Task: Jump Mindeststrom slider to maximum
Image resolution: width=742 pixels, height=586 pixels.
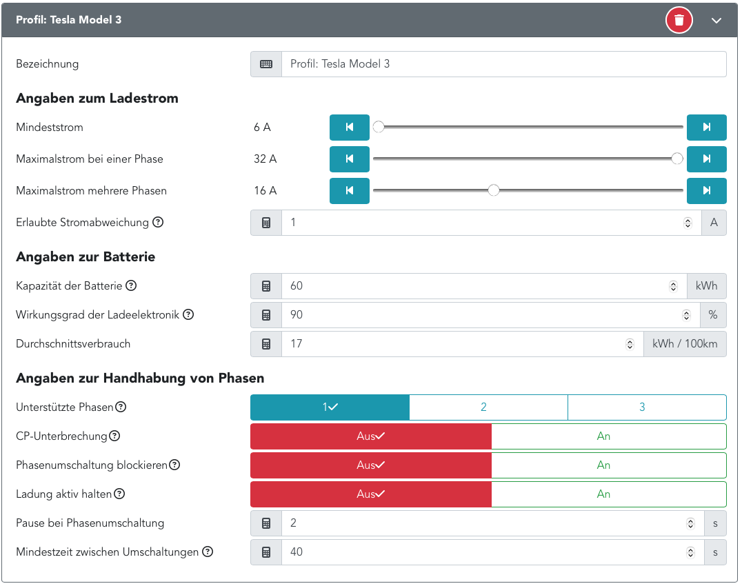Action: 707,128
